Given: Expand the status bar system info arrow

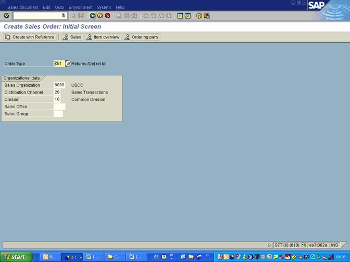Looking at the screenshot, I should pos(269,244).
